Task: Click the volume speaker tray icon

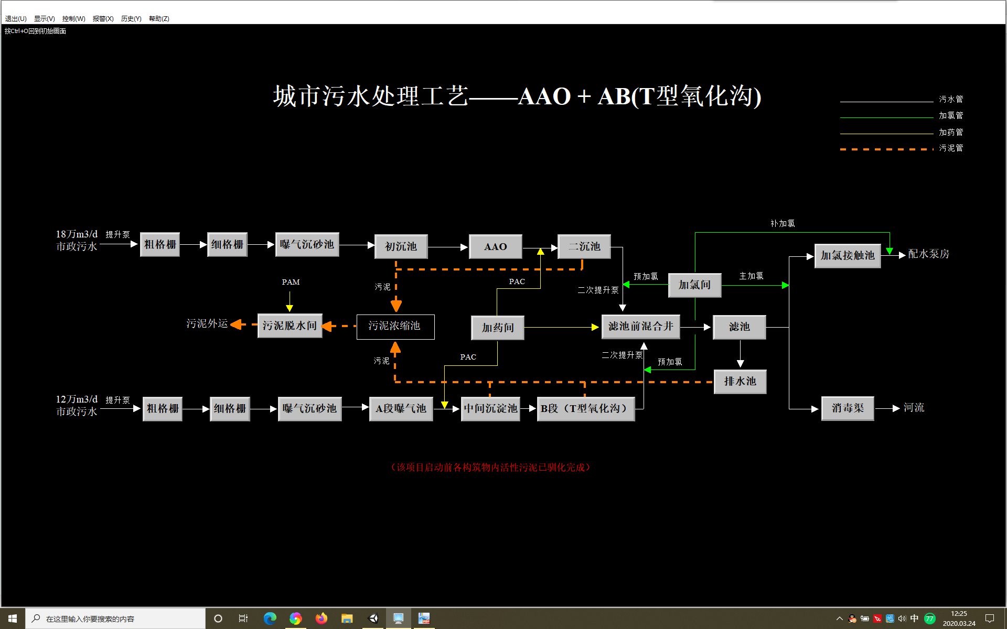Action: click(902, 619)
